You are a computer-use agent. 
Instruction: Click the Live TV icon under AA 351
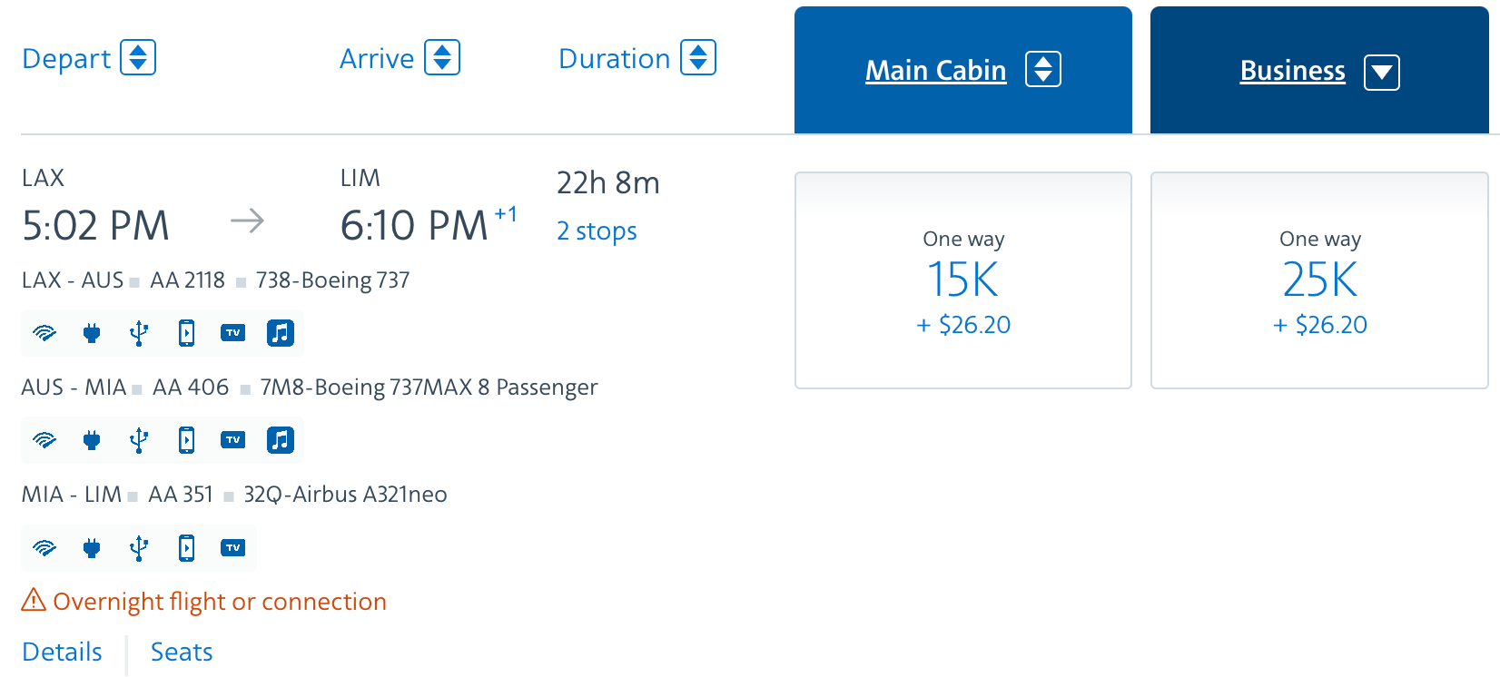[x=233, y=548]
